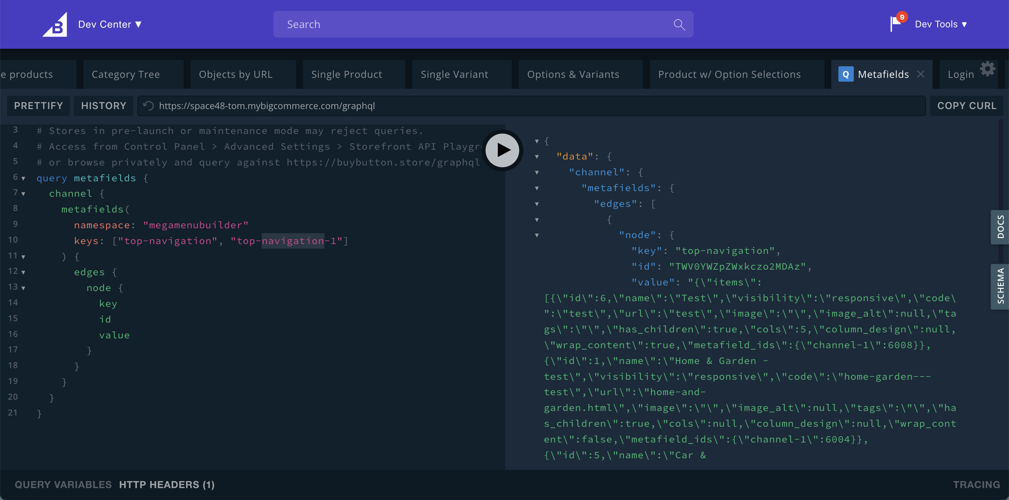This screenshot has height=500, width=1009.
Task: Click the COPY CURL button
Action: pyautogui.click(x=967, y=106)
